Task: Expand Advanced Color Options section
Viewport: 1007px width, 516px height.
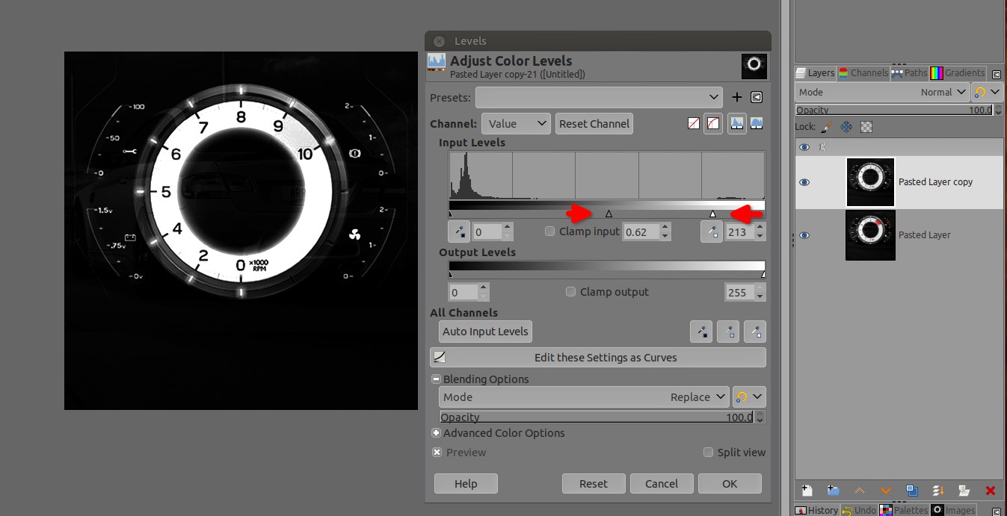Action: pyautogui.click(x=436, y=433)
